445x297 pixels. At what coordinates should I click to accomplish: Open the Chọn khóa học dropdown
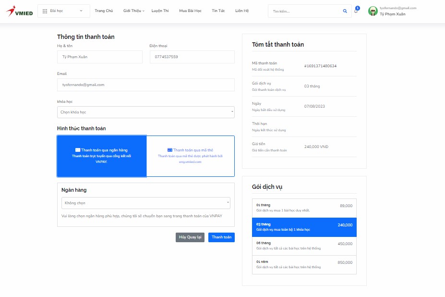click(146, 112)
